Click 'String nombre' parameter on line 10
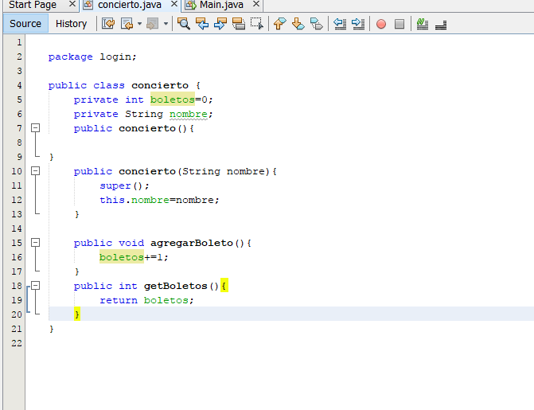 click(x=224, y=171)
